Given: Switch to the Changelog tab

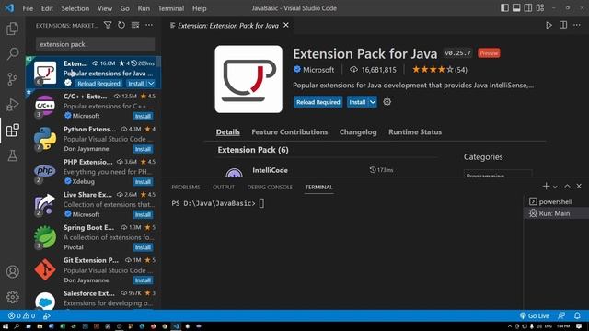Looking at the screenshot, I should 358,132.
